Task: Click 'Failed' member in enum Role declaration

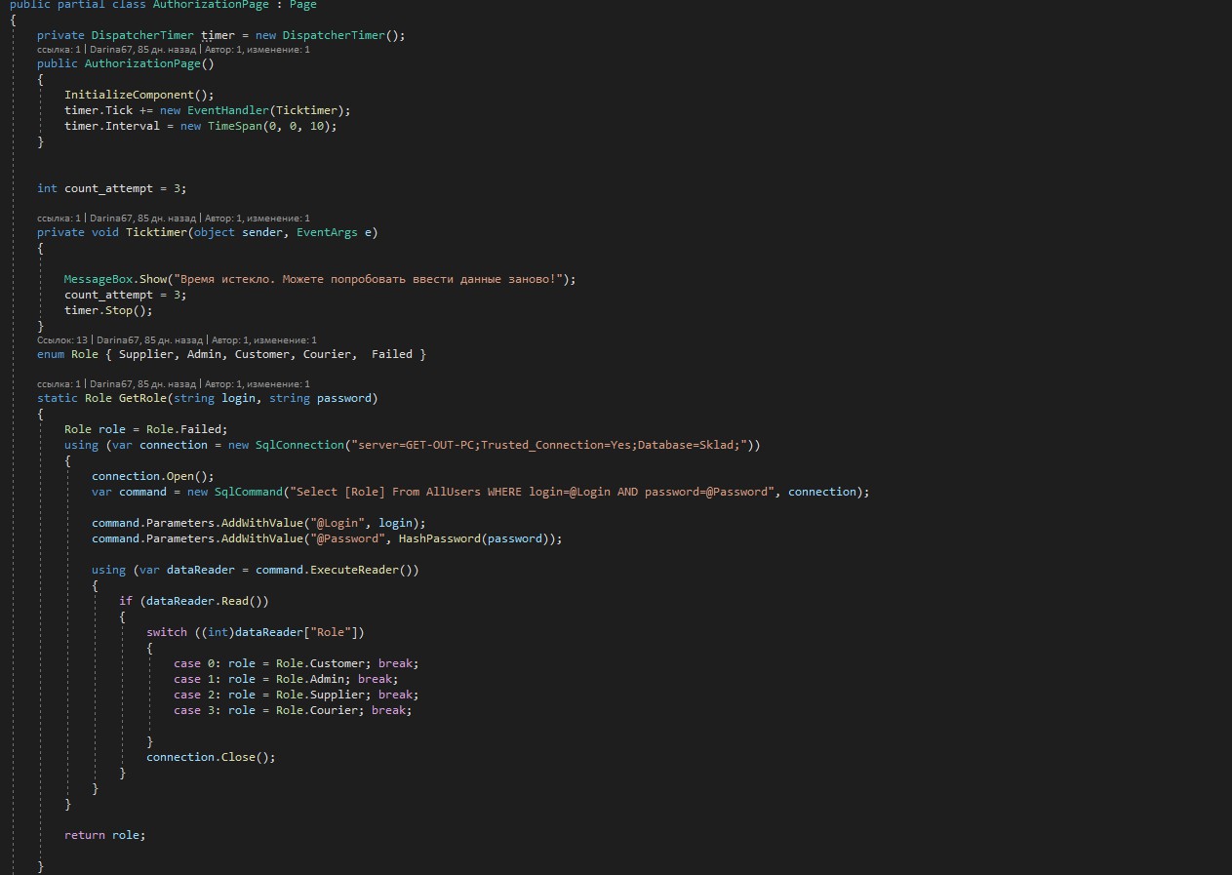Action: 392,354
